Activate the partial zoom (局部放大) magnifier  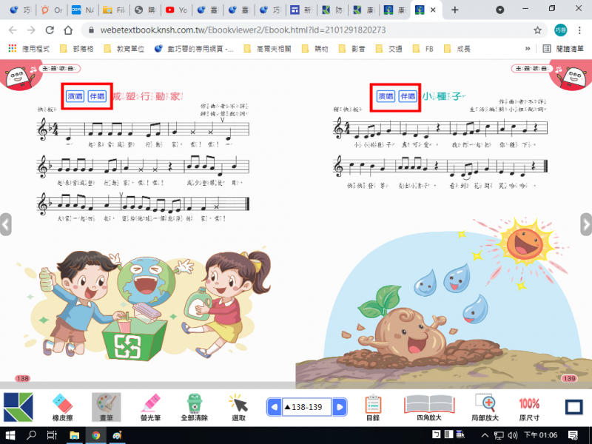(x=485, y=406)
